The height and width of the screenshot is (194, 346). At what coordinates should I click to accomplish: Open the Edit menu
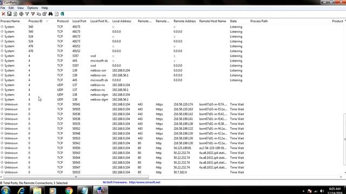click(11, 8)
